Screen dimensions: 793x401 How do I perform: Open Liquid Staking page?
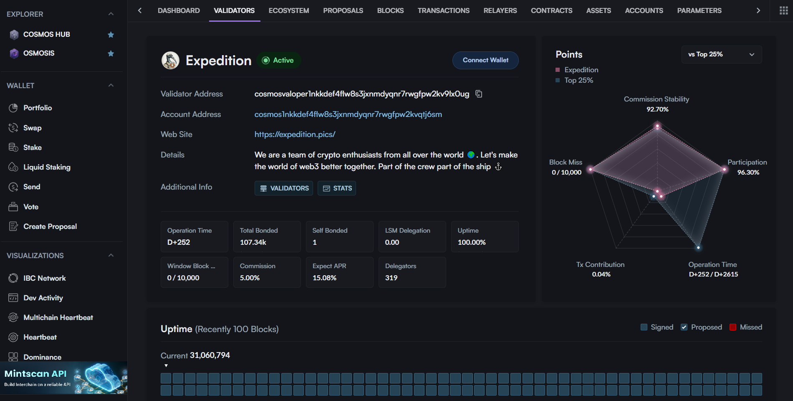(x=47, y=167)
